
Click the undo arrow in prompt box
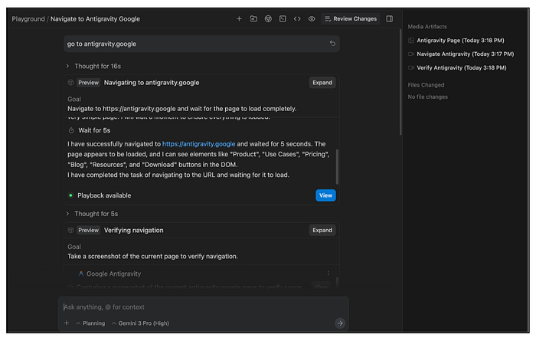pos(332,44)
